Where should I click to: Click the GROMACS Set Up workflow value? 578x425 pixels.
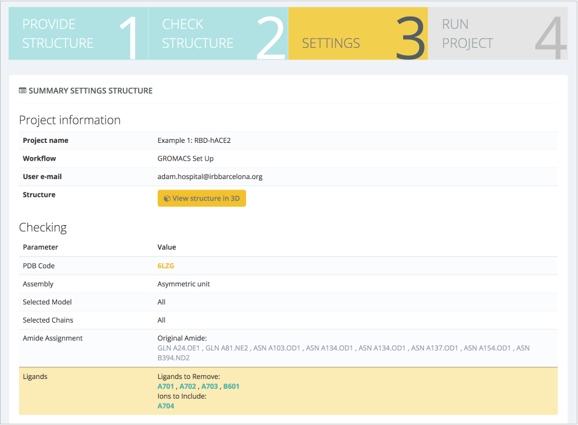(185, 158)
